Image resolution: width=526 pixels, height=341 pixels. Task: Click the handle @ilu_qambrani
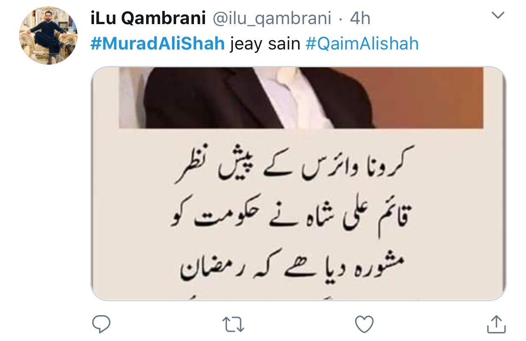pyautogui.click(x=271, y=19)
